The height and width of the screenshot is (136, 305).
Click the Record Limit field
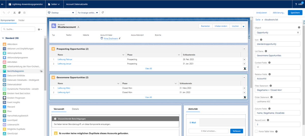pos(278,125)
